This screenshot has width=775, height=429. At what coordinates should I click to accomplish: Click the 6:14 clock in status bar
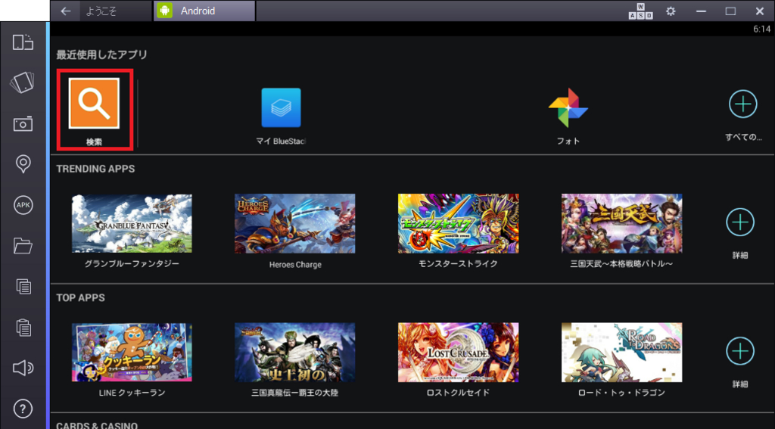761,30
